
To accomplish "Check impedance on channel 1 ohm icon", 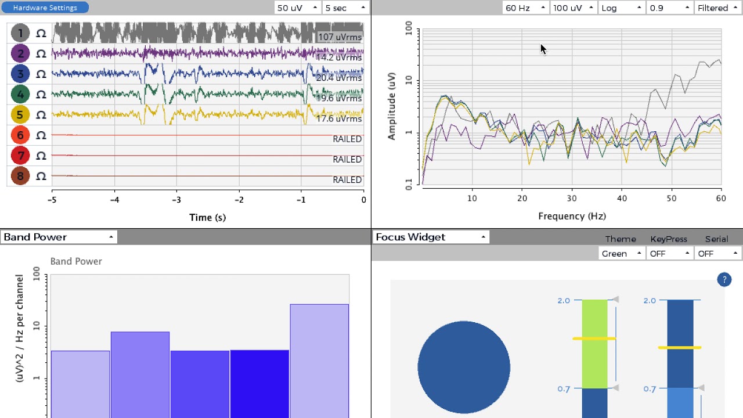I will click(x=41, y=34).
